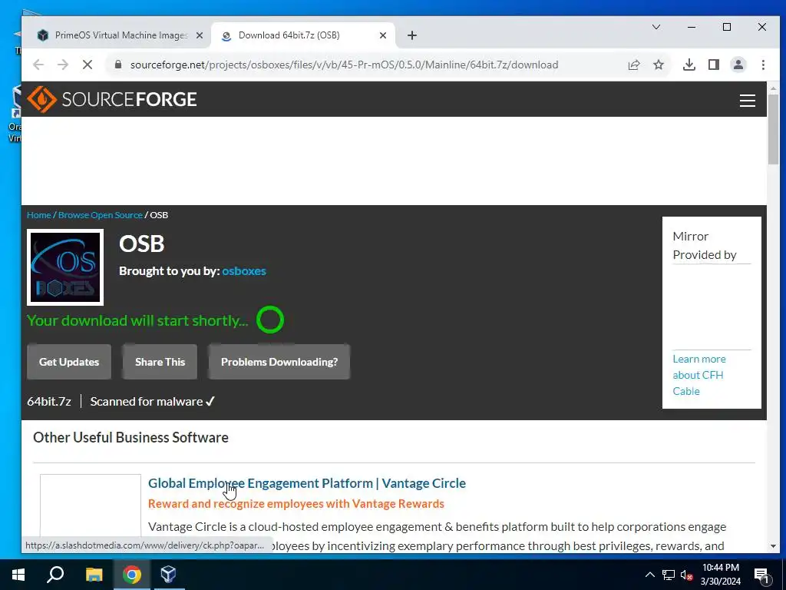Show hidden system tray icons
This screenshot has width=786, height=590.
coord(649,575)
